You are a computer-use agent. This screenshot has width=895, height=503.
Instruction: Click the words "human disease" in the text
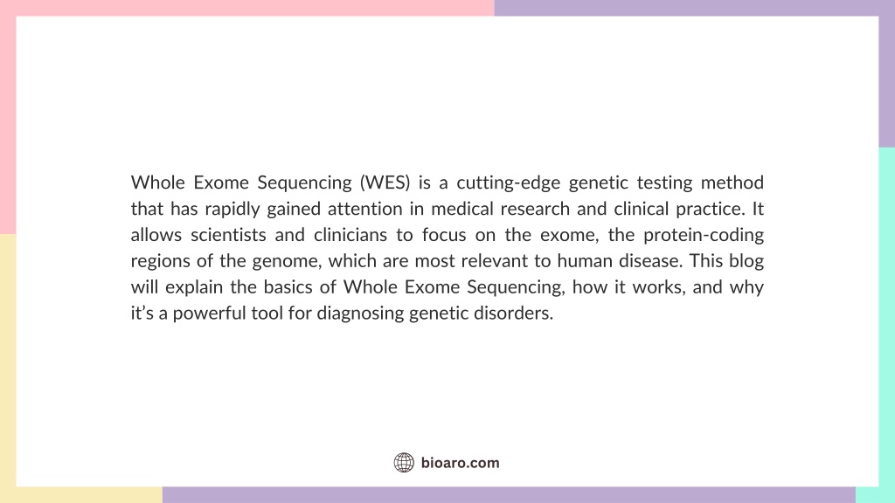click(x=620, y=260)
